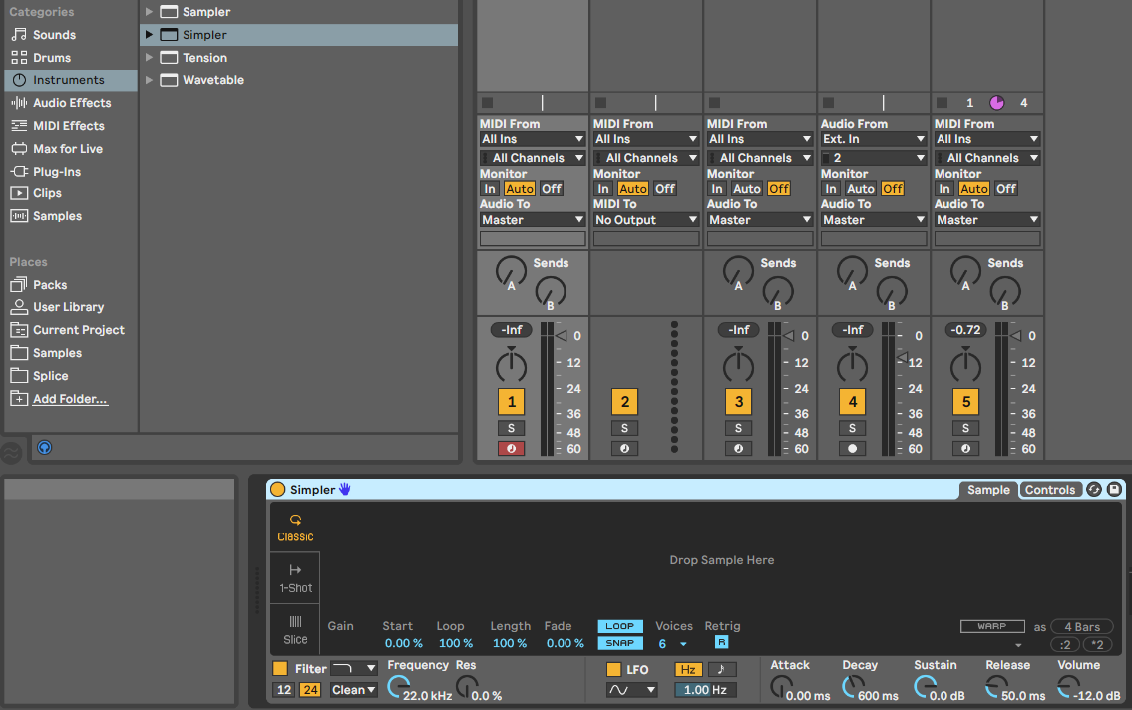Select Classic playback mode in Simpler
The width and height of the screenshot is (1132, 710).
point(295,529)
